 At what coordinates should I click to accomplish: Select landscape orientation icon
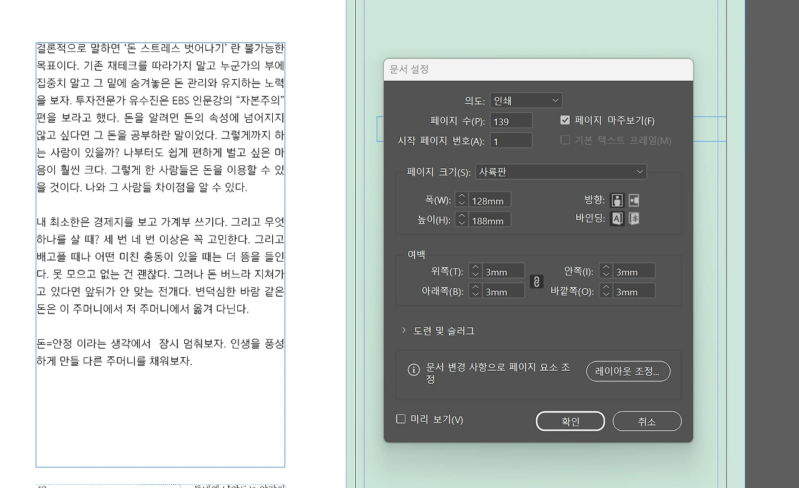point(634,200)
